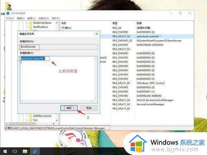The image size is (207, 155).
Task: Click the '0x00278d00 (2592000)' data cell
Action: click(150, 45)
